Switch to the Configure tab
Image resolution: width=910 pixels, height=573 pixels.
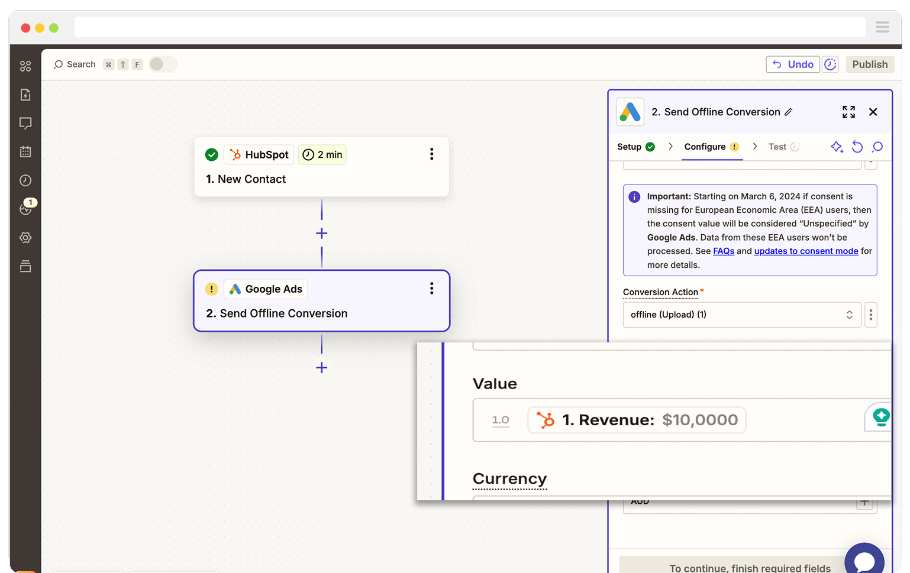[x=712, y=147]
